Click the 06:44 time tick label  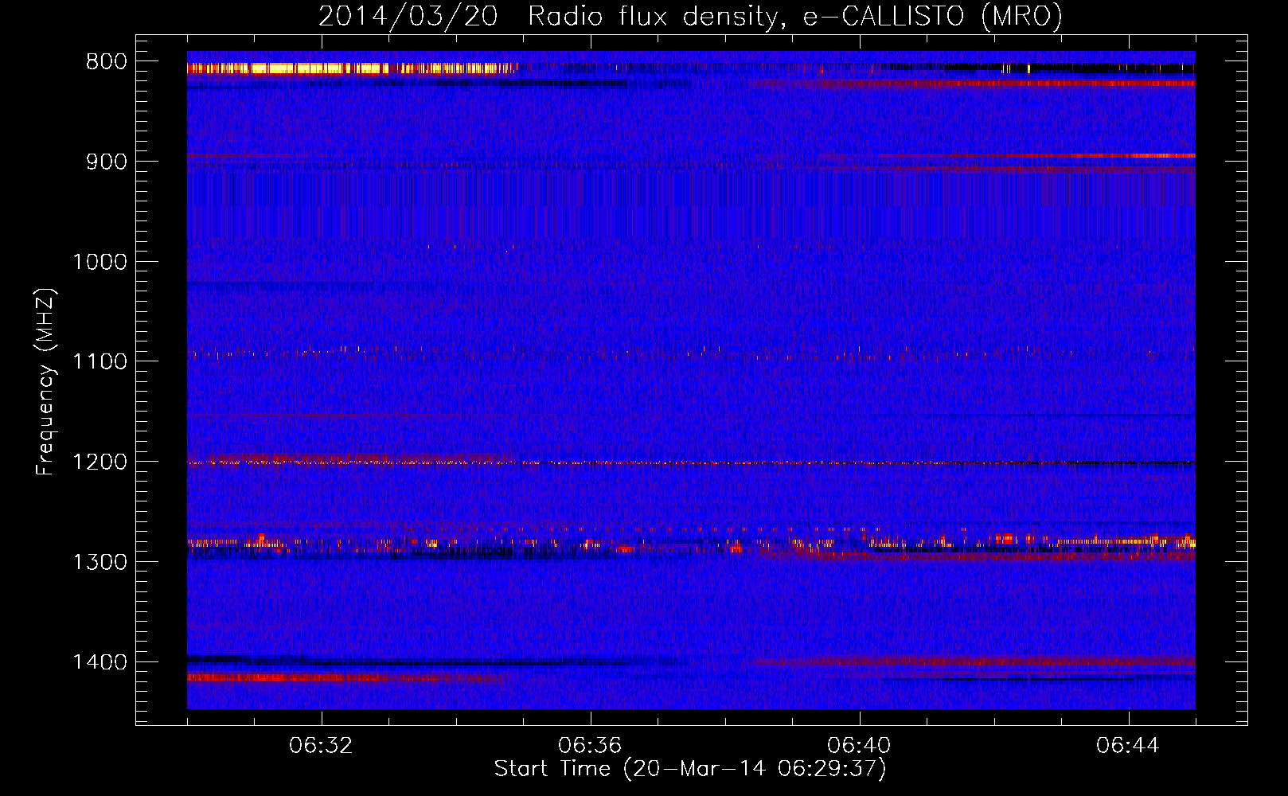point(1128,746)
